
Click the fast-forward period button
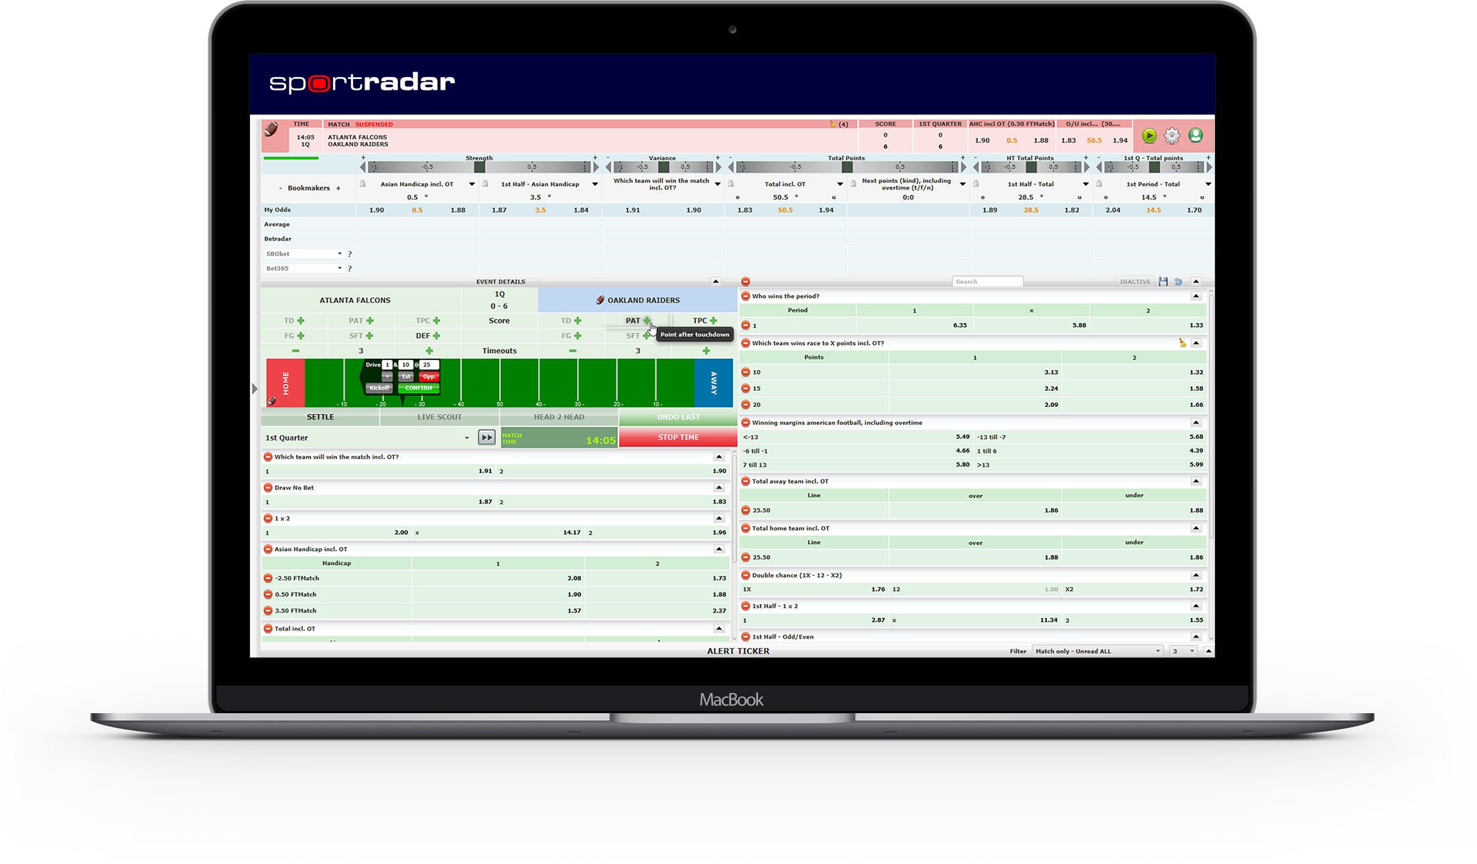click(487, 438)
